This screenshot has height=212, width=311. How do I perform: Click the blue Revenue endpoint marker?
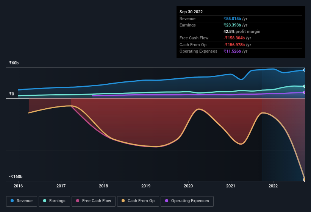tap(304, 70)
